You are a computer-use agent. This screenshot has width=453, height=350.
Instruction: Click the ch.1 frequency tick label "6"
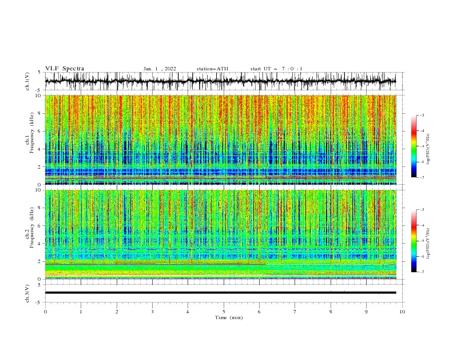(x=40, y=131)
